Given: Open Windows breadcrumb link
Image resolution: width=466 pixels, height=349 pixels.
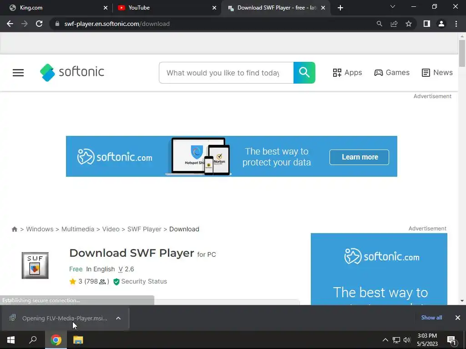Looking at the screenshot, I should tap(40, 229).
